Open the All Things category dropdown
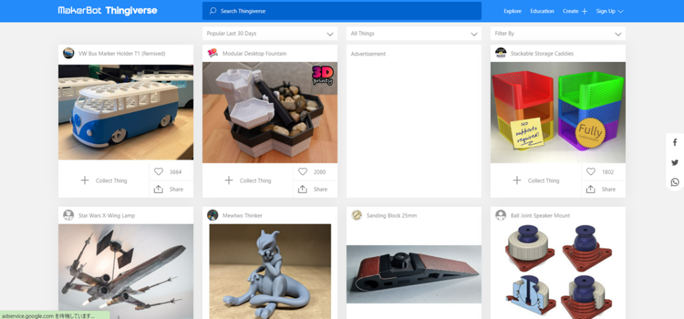 [413, 33]
